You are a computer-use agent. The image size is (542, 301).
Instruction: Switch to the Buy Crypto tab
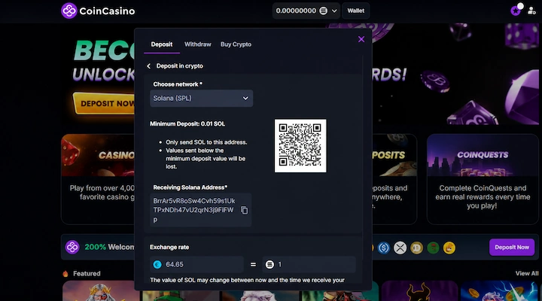tap(236, 44)
